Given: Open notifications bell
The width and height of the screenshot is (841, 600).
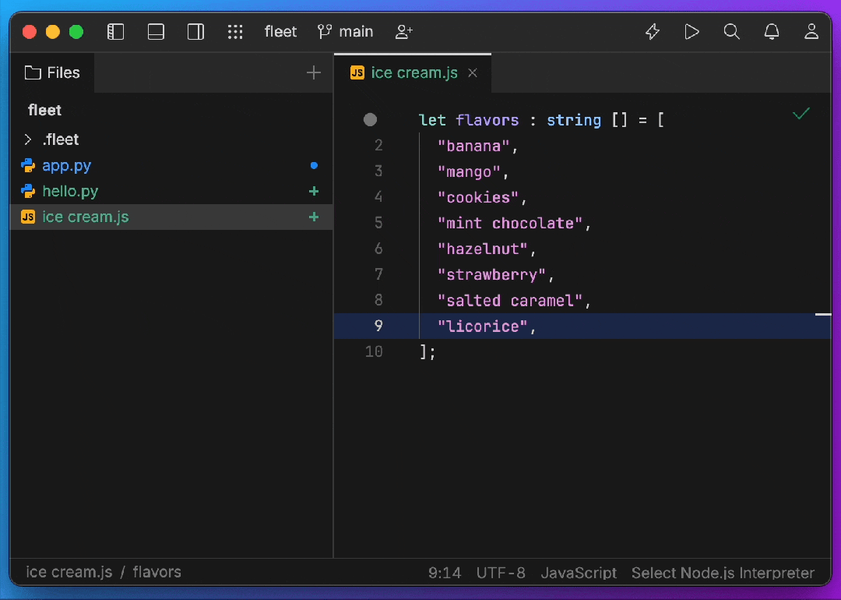Looking at the screenshot, I should pyautogui.click(x=772, y=32).
